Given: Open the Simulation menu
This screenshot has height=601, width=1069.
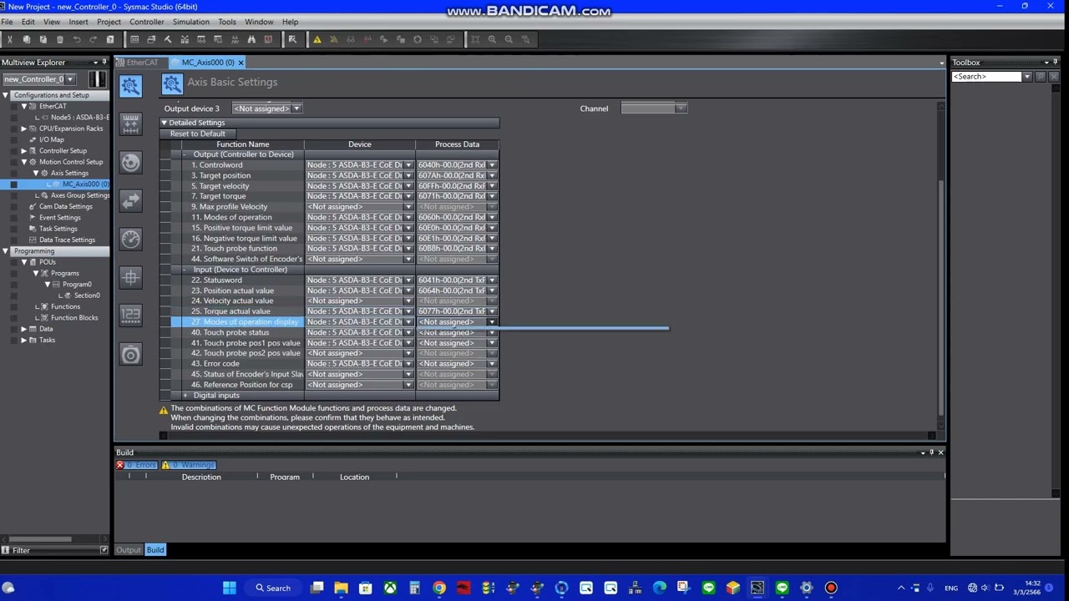Looking at the screenshot, I should pyautogui.click(x=191, y=22).
